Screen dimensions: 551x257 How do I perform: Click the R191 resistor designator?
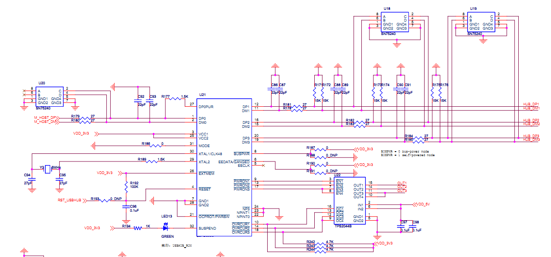[x=311, y=171]
